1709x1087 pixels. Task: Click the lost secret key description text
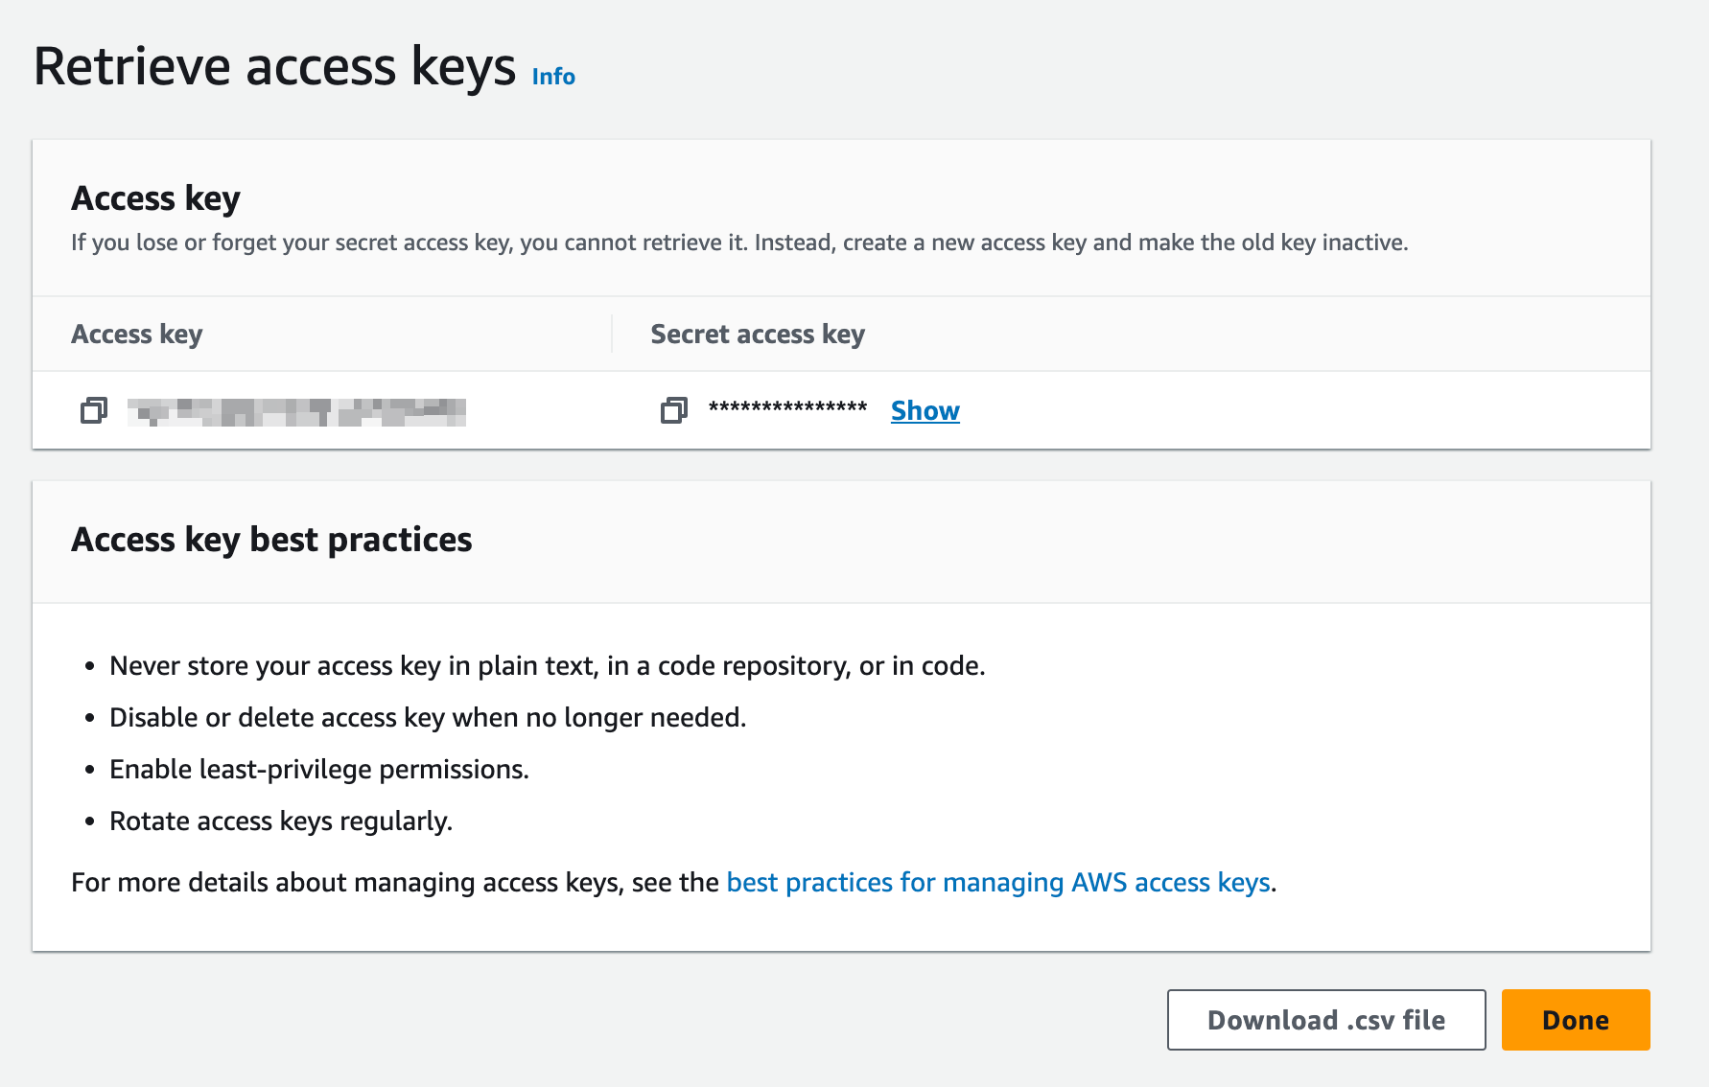coord(738,243)
